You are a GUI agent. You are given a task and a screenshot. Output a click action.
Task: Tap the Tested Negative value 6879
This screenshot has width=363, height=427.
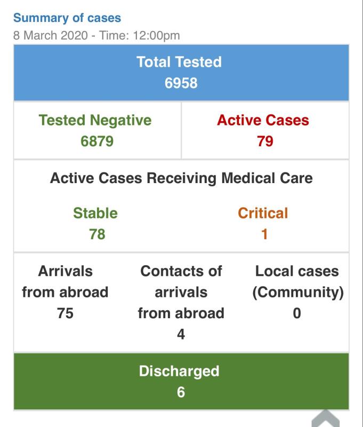(x=97, y=141)
